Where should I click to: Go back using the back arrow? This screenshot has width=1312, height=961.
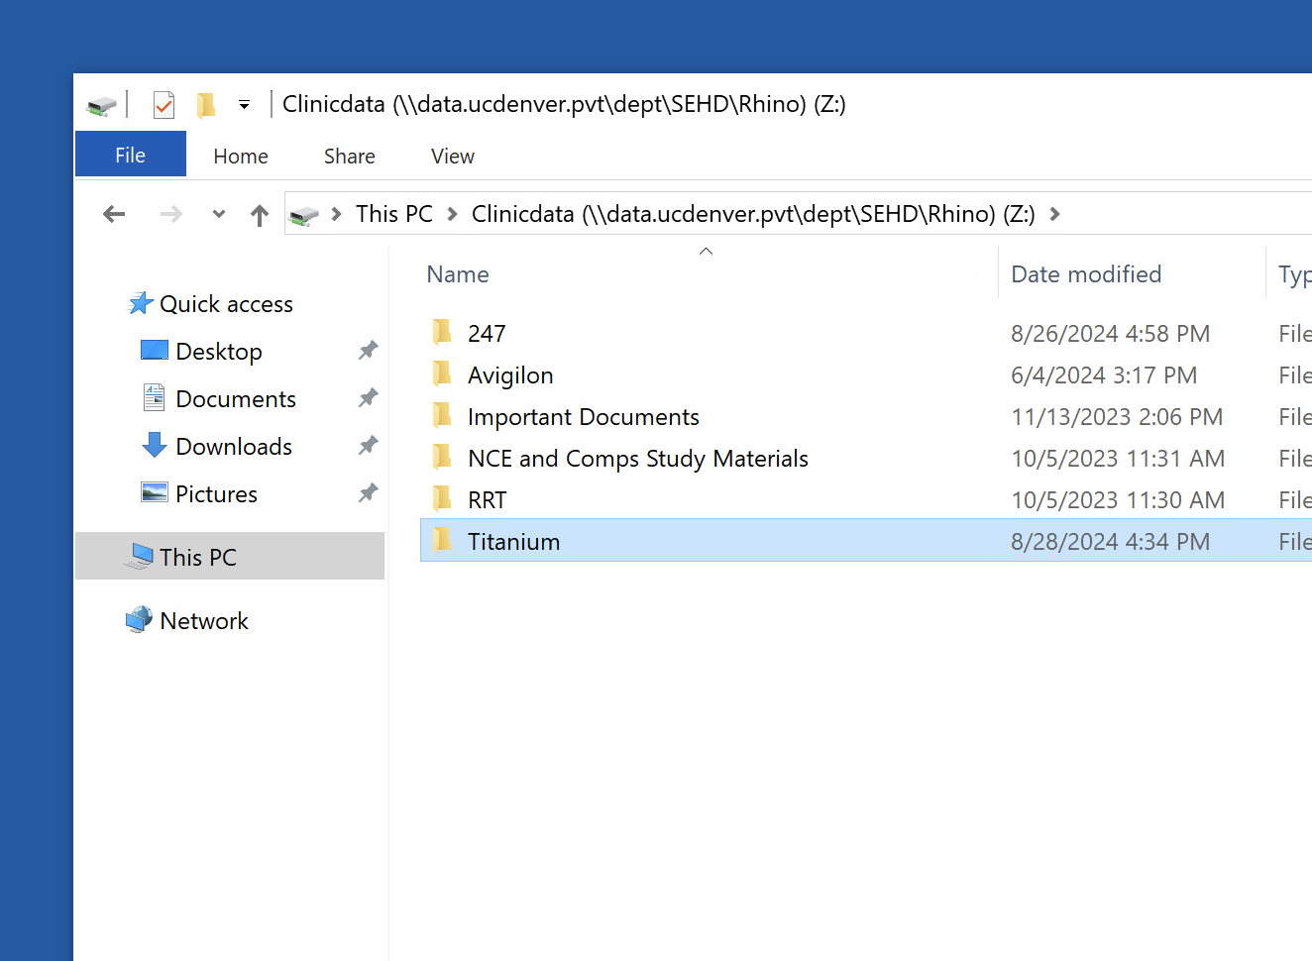pos(115,214)
